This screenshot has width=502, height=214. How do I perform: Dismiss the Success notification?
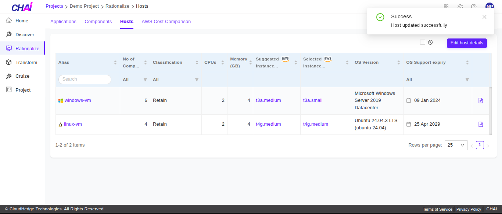484,17
